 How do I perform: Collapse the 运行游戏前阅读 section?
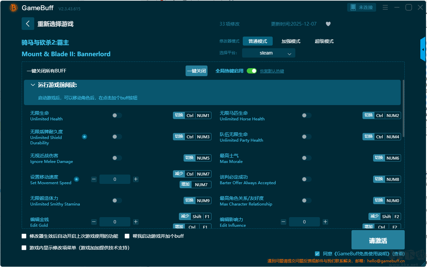tap(33, 85)
